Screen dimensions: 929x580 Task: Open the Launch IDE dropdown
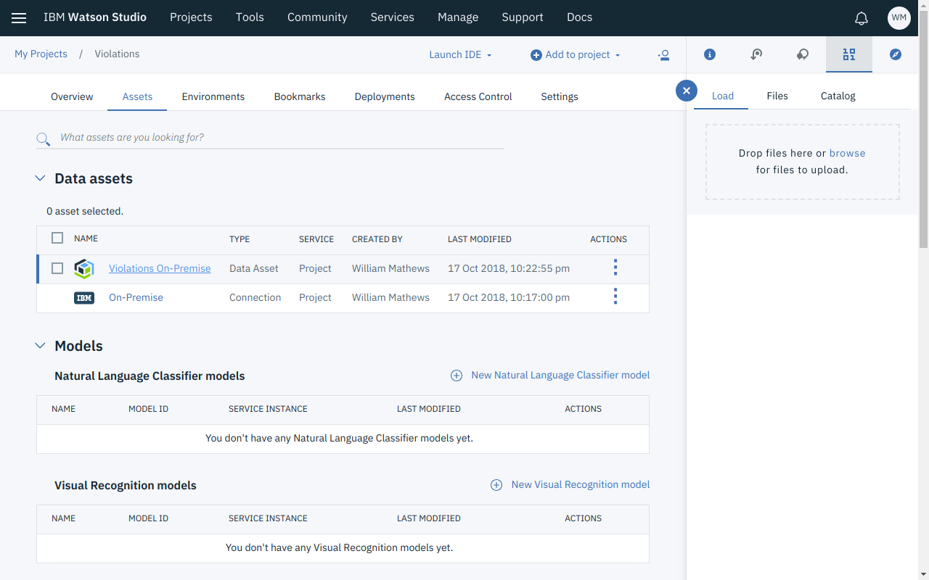point(460,54)
